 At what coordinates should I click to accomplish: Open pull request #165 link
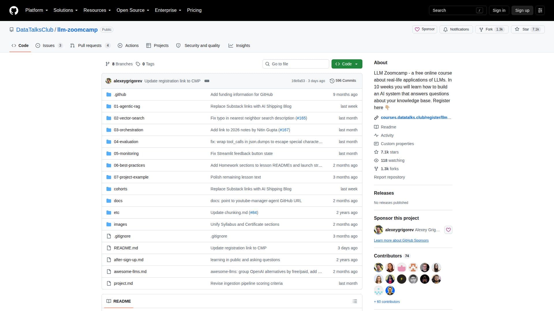301,118
